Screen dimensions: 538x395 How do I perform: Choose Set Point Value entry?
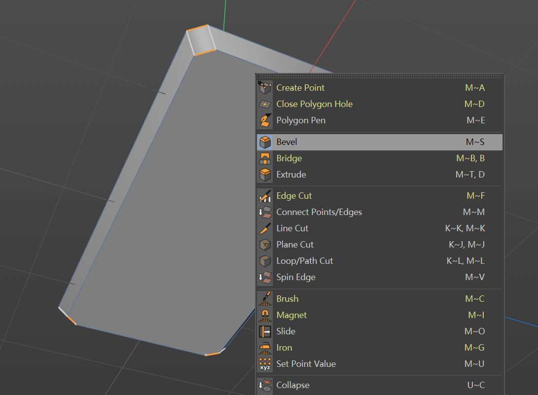pos(380,364)
